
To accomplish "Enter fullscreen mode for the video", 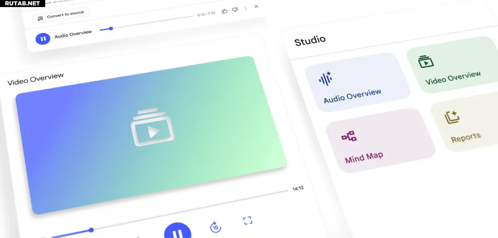I will [x=248, y=221].
